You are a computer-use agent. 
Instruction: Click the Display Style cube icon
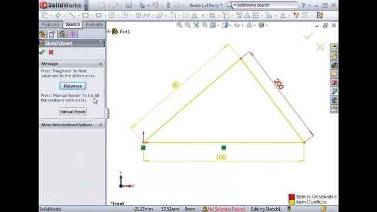(x=225, y=25)
